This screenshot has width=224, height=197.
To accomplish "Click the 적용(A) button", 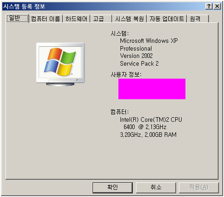I will (199, 187).
